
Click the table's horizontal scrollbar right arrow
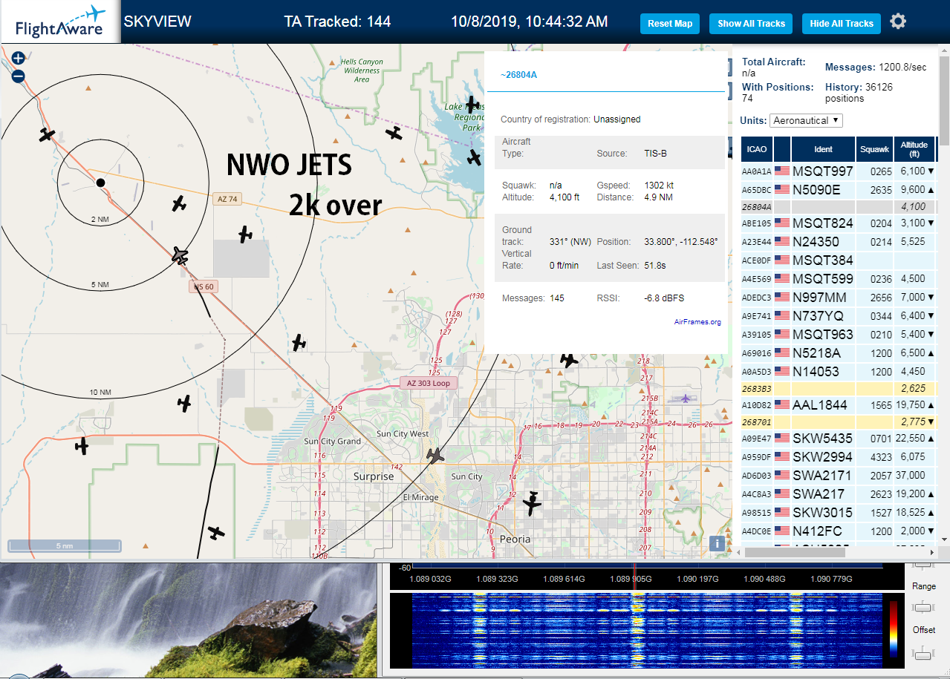click(932, 552)
